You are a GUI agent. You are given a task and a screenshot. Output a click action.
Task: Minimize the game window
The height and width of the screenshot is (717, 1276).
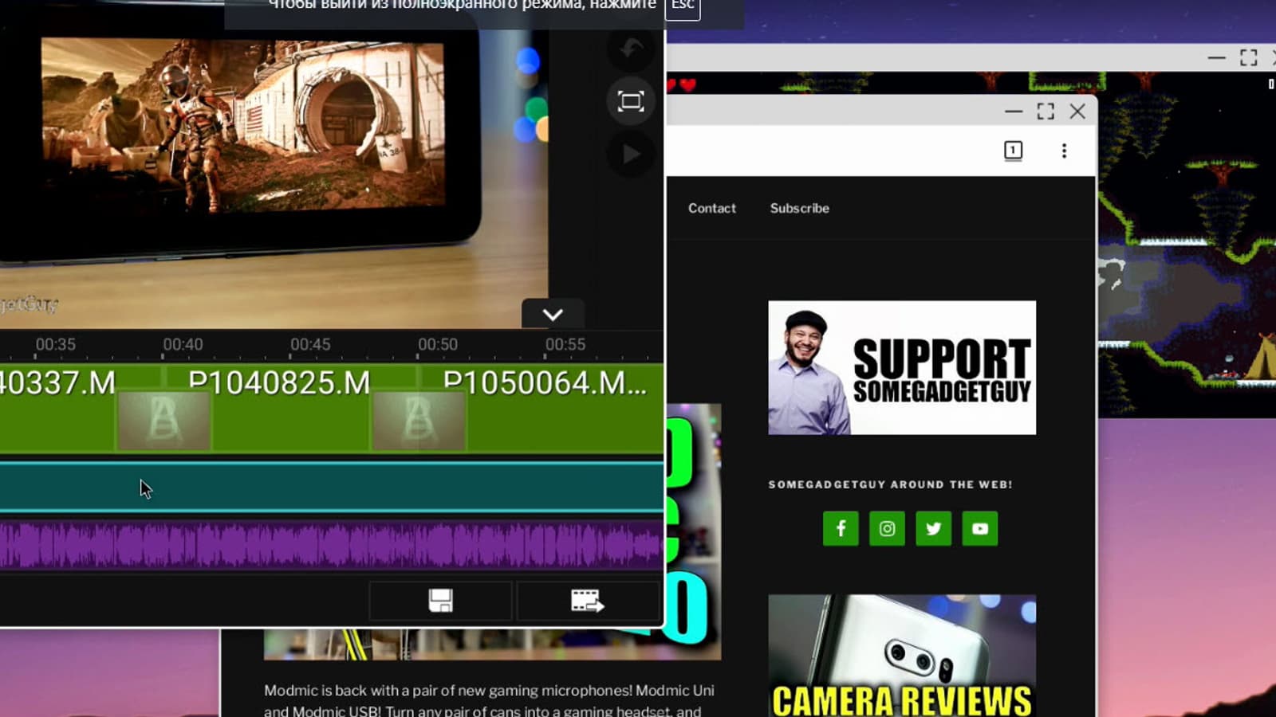pyautogui.click(x=1216, y=57)
